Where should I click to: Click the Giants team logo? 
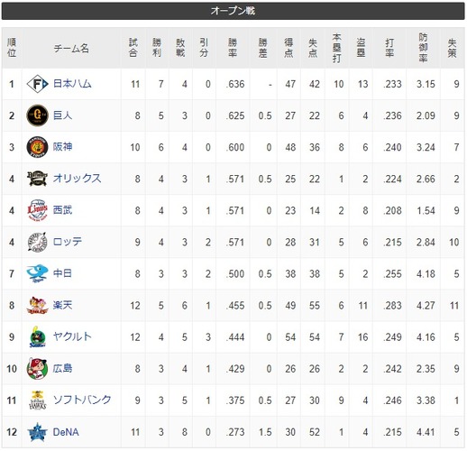coord(37,115)
